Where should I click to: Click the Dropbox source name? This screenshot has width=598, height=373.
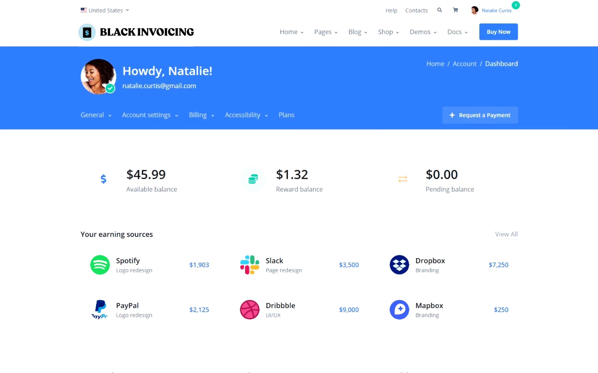tap(430, 261)
